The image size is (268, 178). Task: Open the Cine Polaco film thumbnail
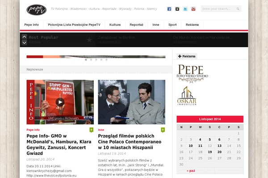point(132,102)
